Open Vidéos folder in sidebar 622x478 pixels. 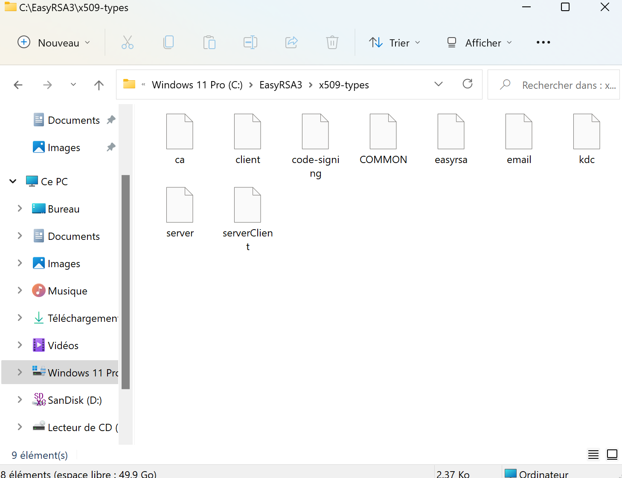pos(55,345)
